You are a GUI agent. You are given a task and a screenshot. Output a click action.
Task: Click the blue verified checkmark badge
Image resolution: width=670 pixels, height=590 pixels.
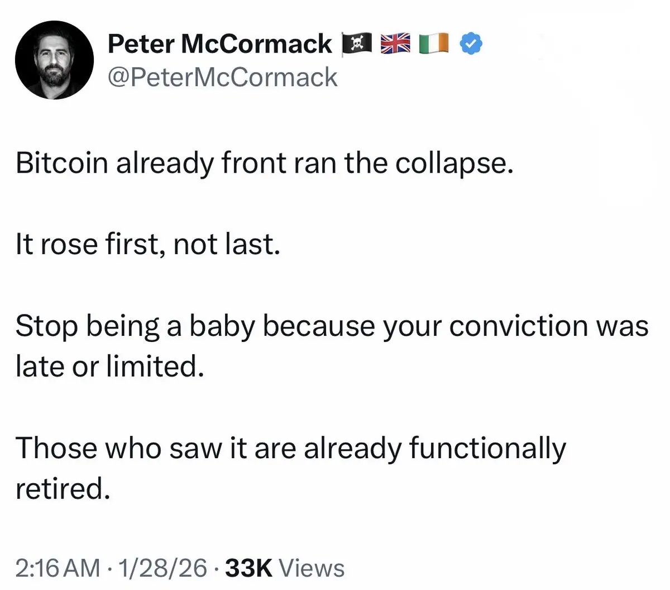(x=471, y=44)
